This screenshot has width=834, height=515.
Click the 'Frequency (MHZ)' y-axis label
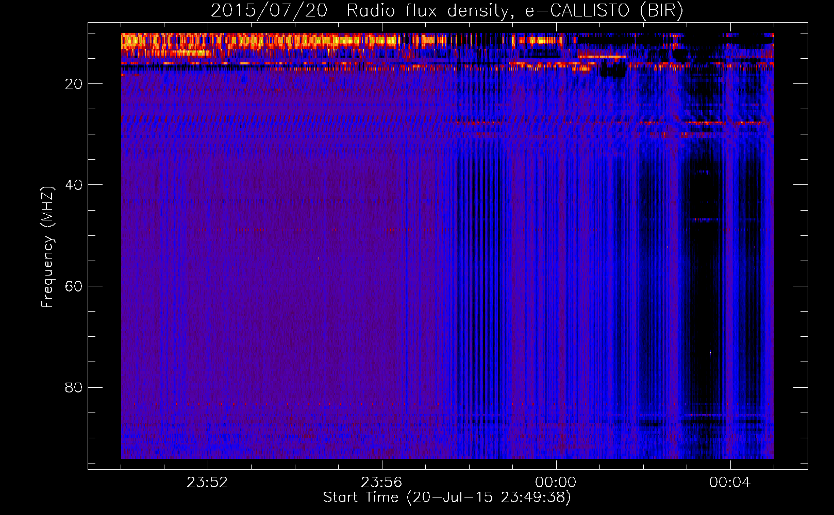click(47, 247)
